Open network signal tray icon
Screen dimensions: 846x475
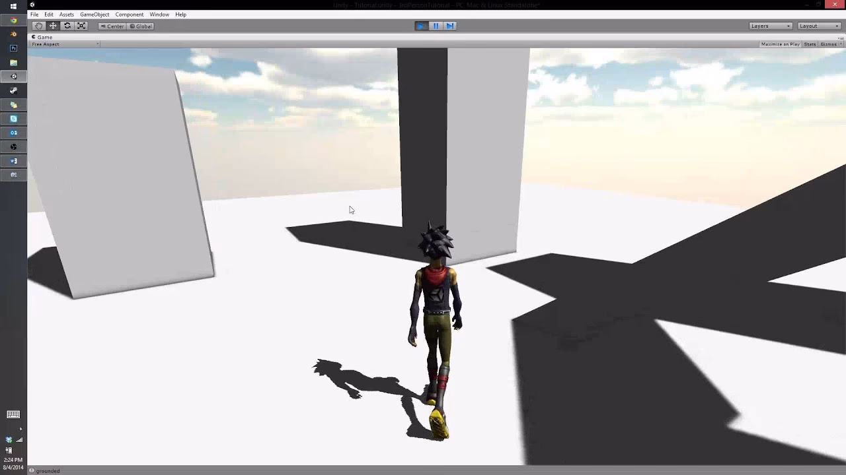coord(19,440)
